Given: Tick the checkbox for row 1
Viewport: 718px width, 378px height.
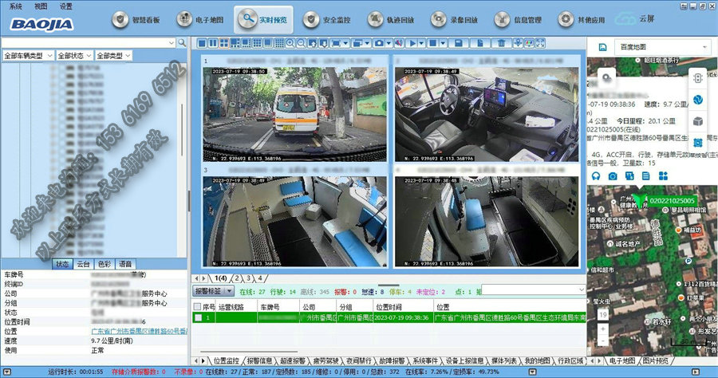Looking at the screenshot, I should (x=198, y=317).
